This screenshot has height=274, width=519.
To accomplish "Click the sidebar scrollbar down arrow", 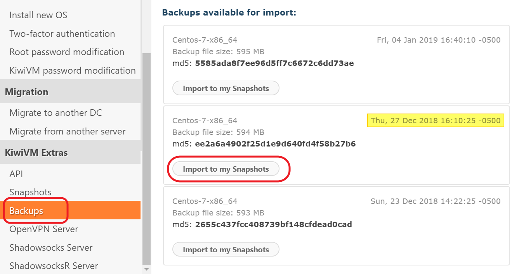I will point(146,269).
